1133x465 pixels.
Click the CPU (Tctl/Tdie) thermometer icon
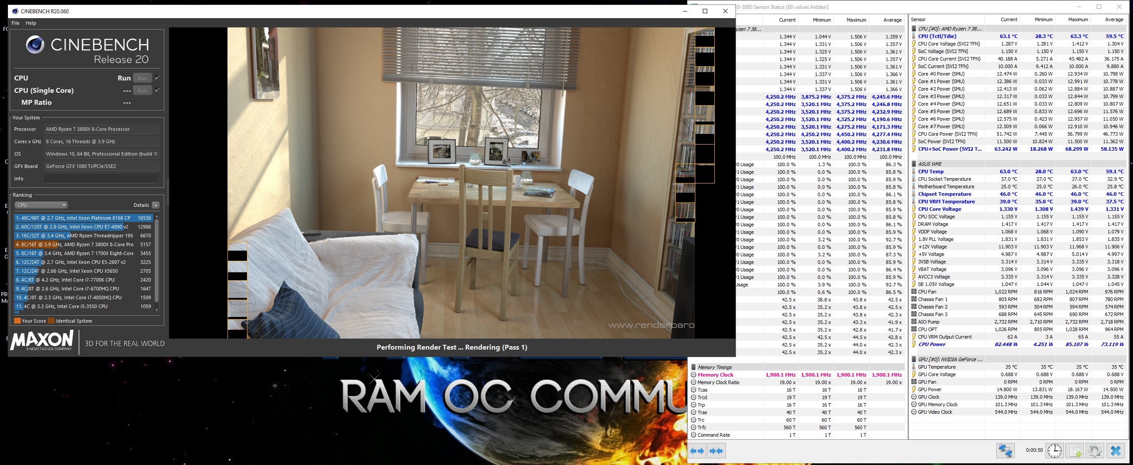pos(914,36)
